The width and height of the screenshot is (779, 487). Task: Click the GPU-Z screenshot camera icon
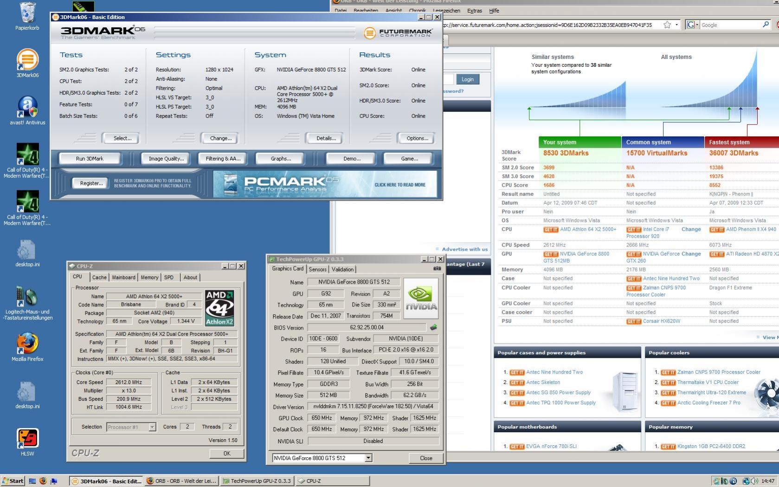[437, 268]
